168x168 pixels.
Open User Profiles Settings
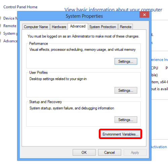click(126, 90)
